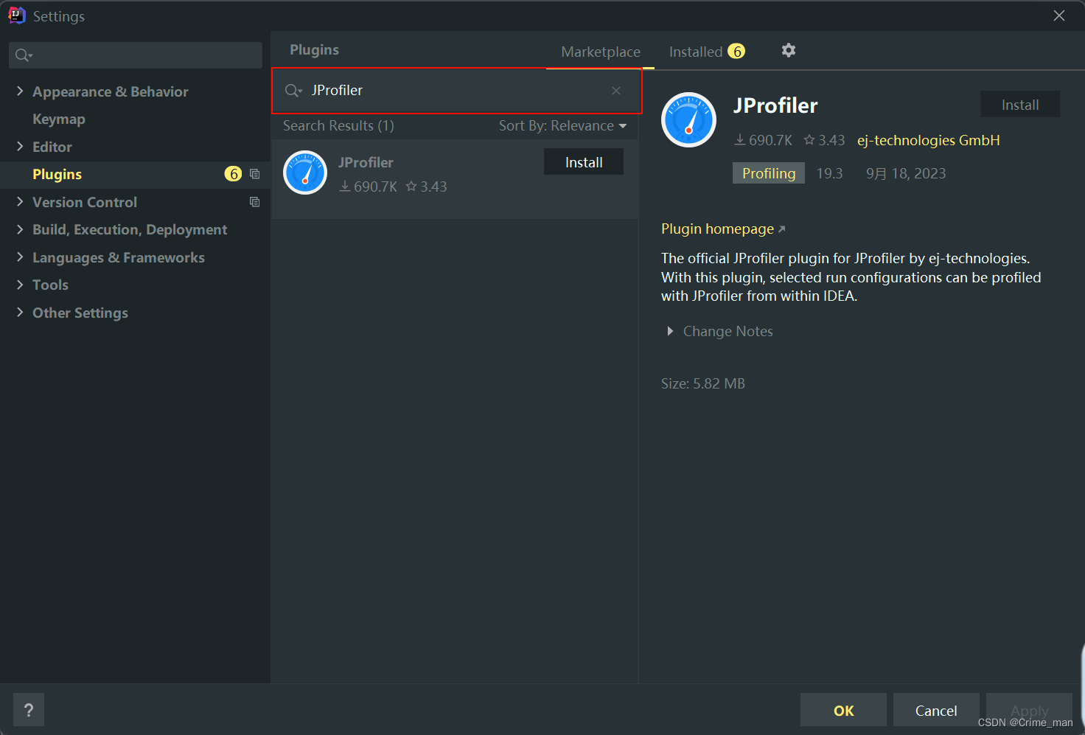
Task: Expand Languages & Frameworks section
Action: (20, 257)
